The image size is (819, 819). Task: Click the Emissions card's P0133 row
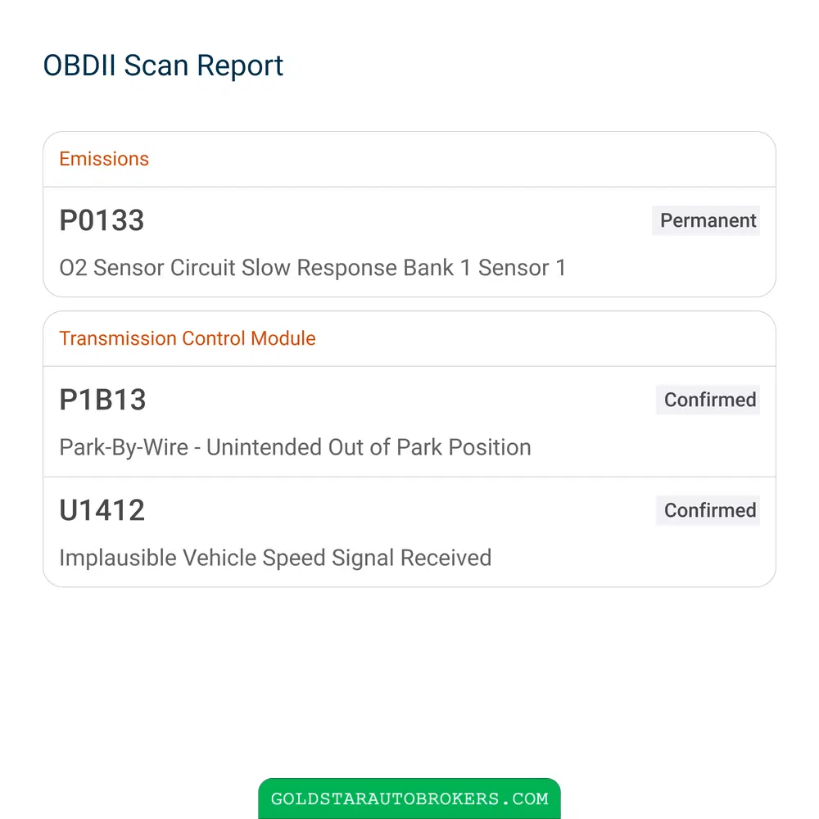[409, 242]
